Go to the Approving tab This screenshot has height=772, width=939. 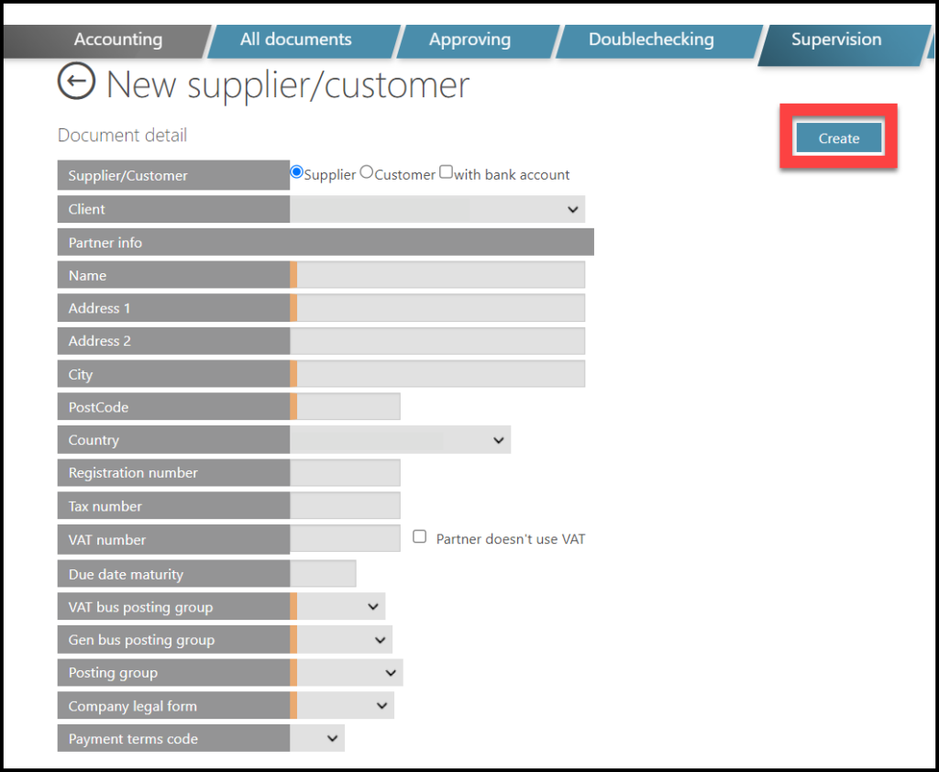coord(469,40)
